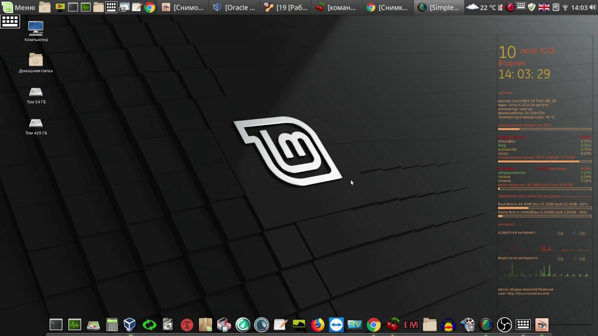Open the eye image viewer in dock
This screenshot has height=336, width=598.
(x=542, y=324)
